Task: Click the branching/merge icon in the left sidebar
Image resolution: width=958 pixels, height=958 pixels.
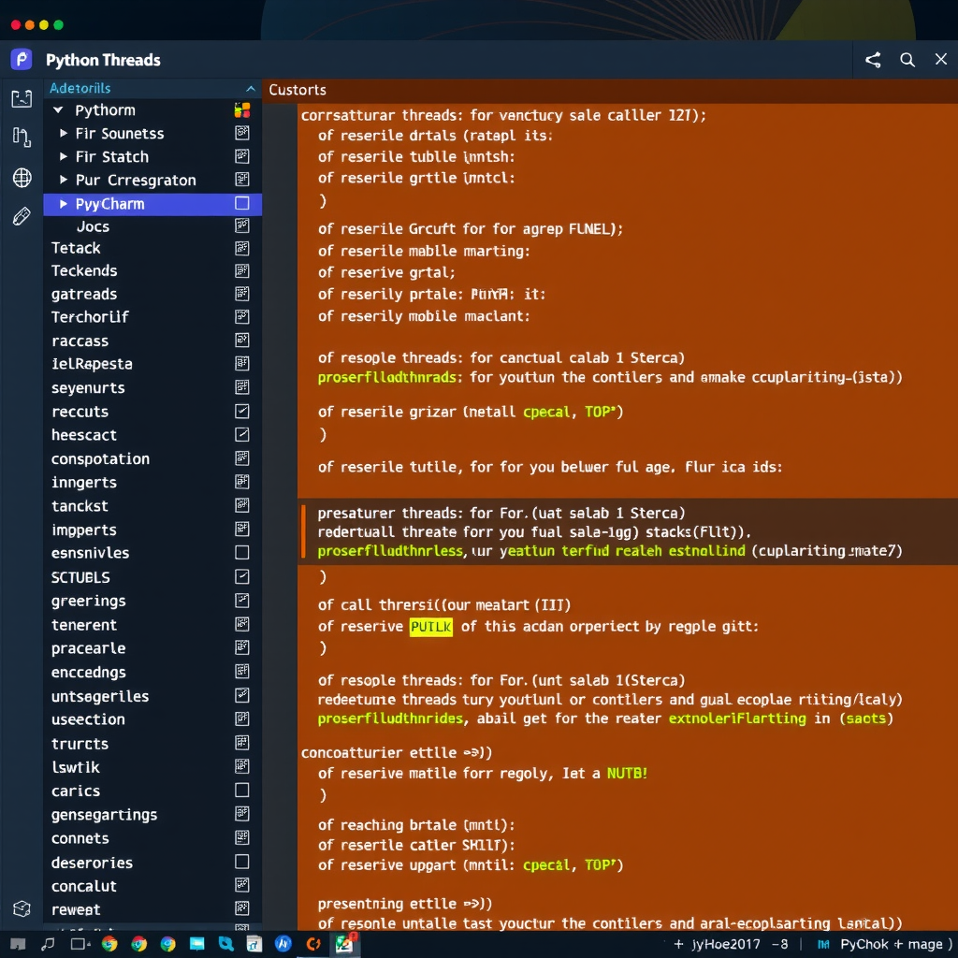Action: [x=22, y=137]
